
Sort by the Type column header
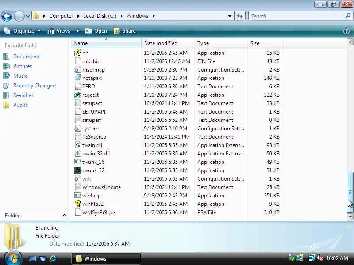tap(221, 43)
